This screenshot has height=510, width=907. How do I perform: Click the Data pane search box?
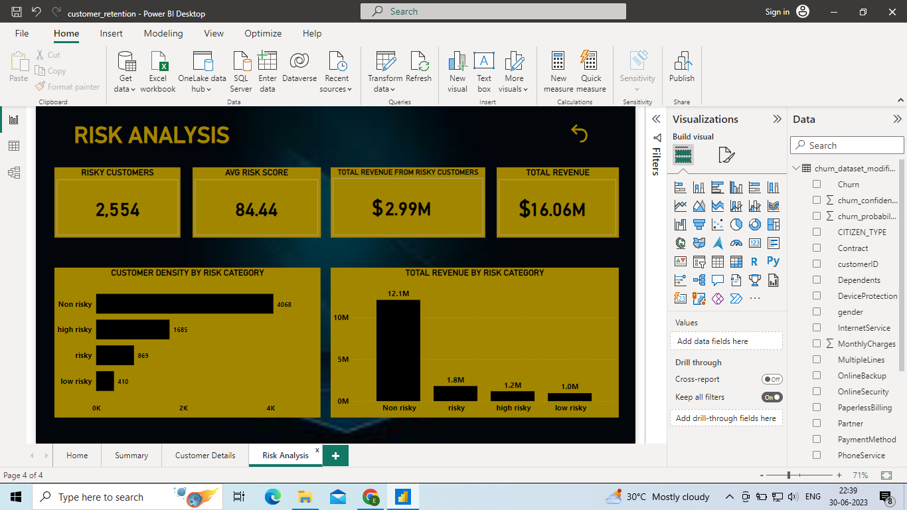point(847,145)
